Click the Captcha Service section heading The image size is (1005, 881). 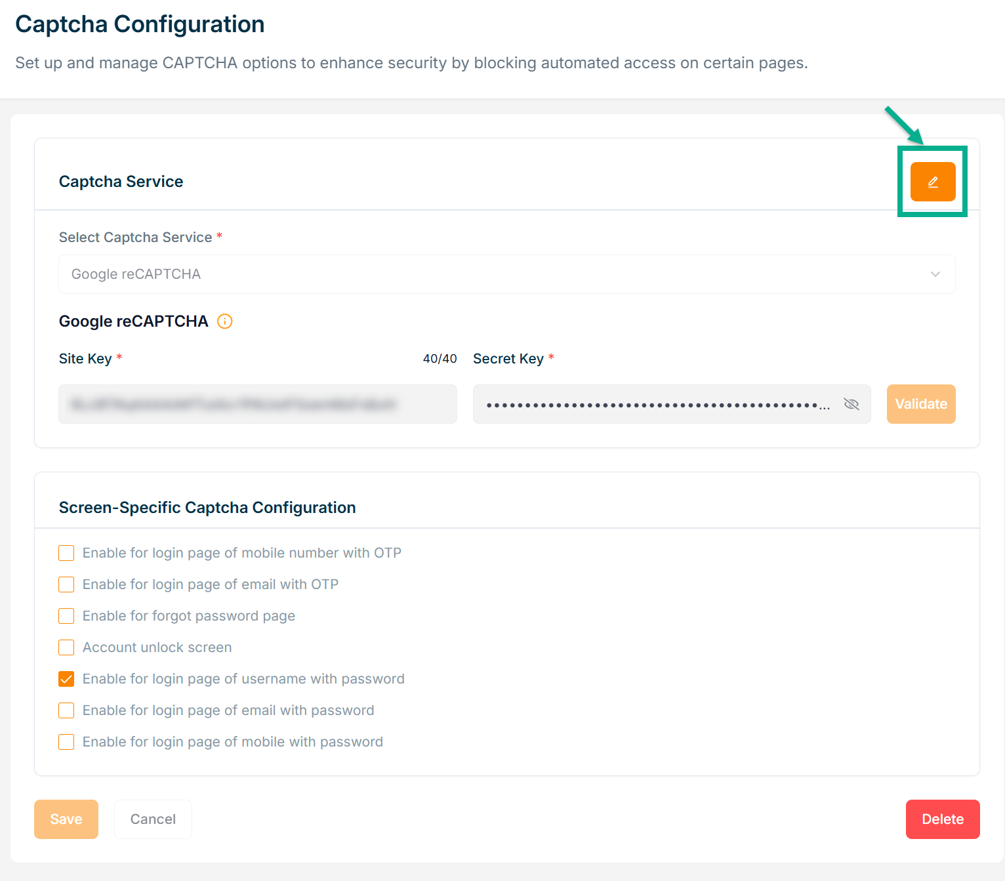coord(121,182)
